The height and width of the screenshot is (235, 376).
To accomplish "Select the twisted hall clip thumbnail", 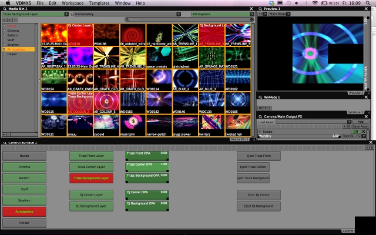I will pos(238,125).
